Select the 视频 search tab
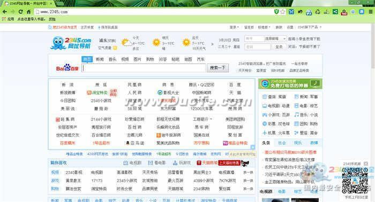The width and height of the screenshot is (375, 202). [125, 59]
